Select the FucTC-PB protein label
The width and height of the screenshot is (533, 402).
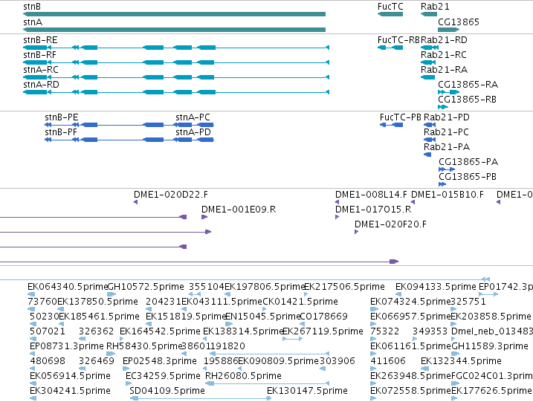pos(401,117)
